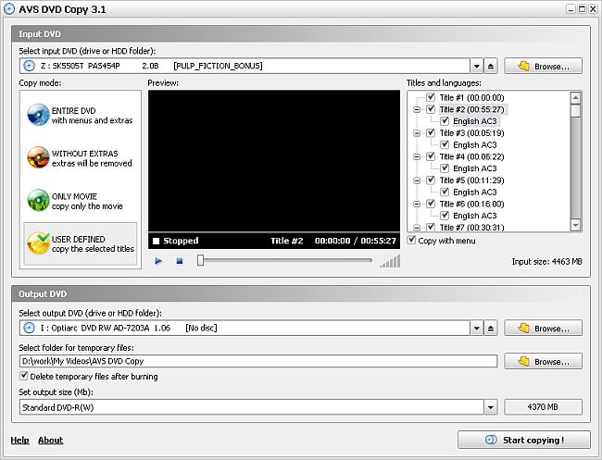Browse for input DVD folder
The image size is (602, 460).
pyautogui.click(x=544, y=66)
